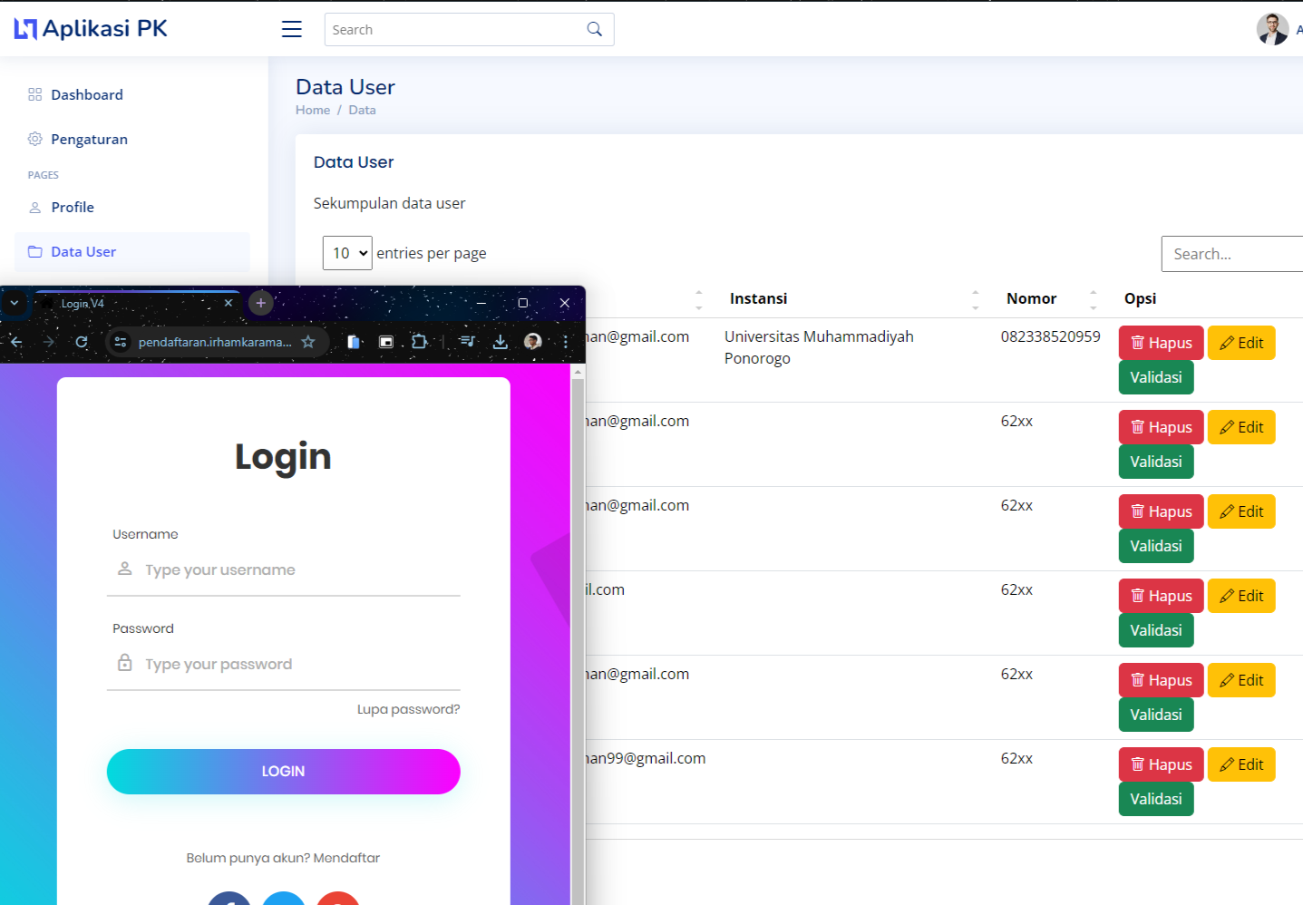Viewport: 1303px width, 905px height.
Task: Open the user avatar menu in Aplikasi PK
Action: click(x=1272, y=29)
